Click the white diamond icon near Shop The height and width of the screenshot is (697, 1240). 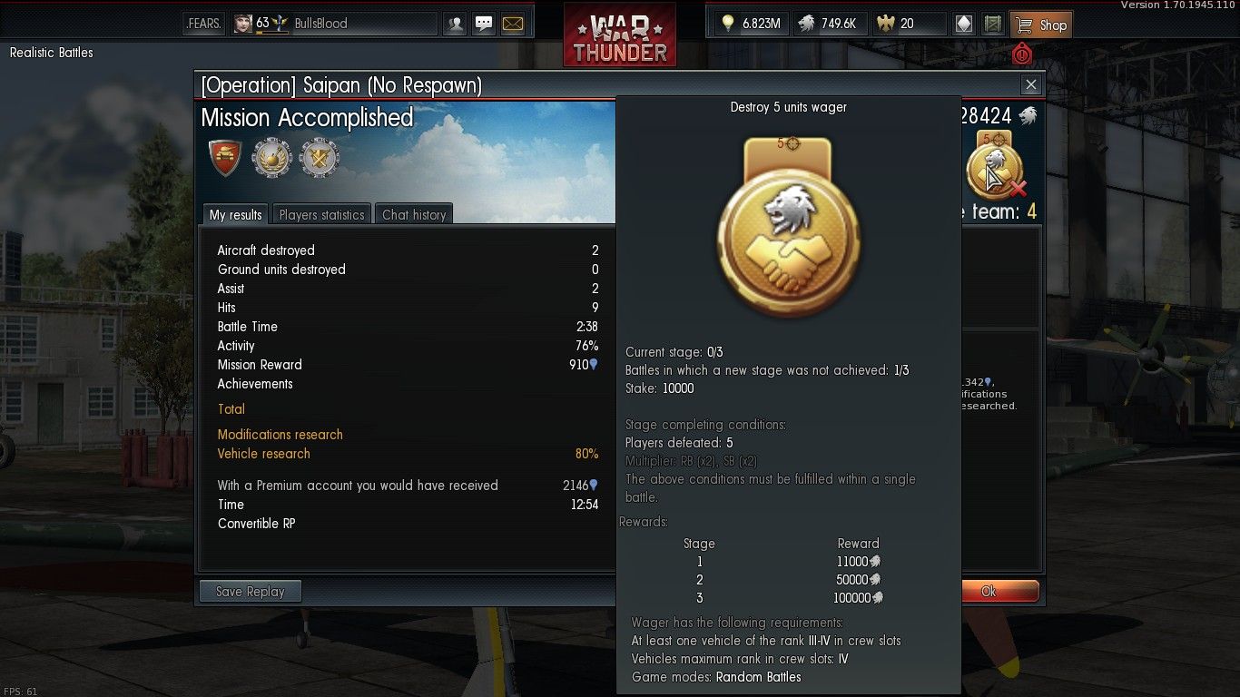click(x=964, y=24)
